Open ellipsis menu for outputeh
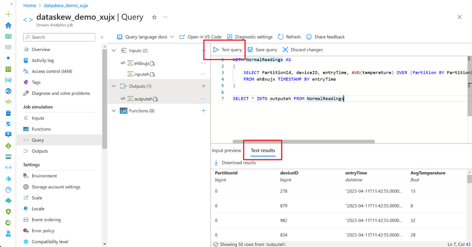The image size is (472, 247). coord(203,99)
